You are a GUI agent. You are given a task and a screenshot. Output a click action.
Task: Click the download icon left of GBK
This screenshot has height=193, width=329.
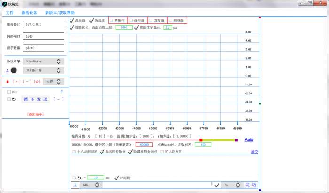click(75, 185)
